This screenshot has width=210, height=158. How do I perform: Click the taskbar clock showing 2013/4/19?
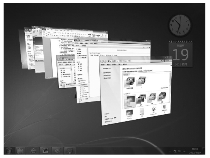[195, 151]
